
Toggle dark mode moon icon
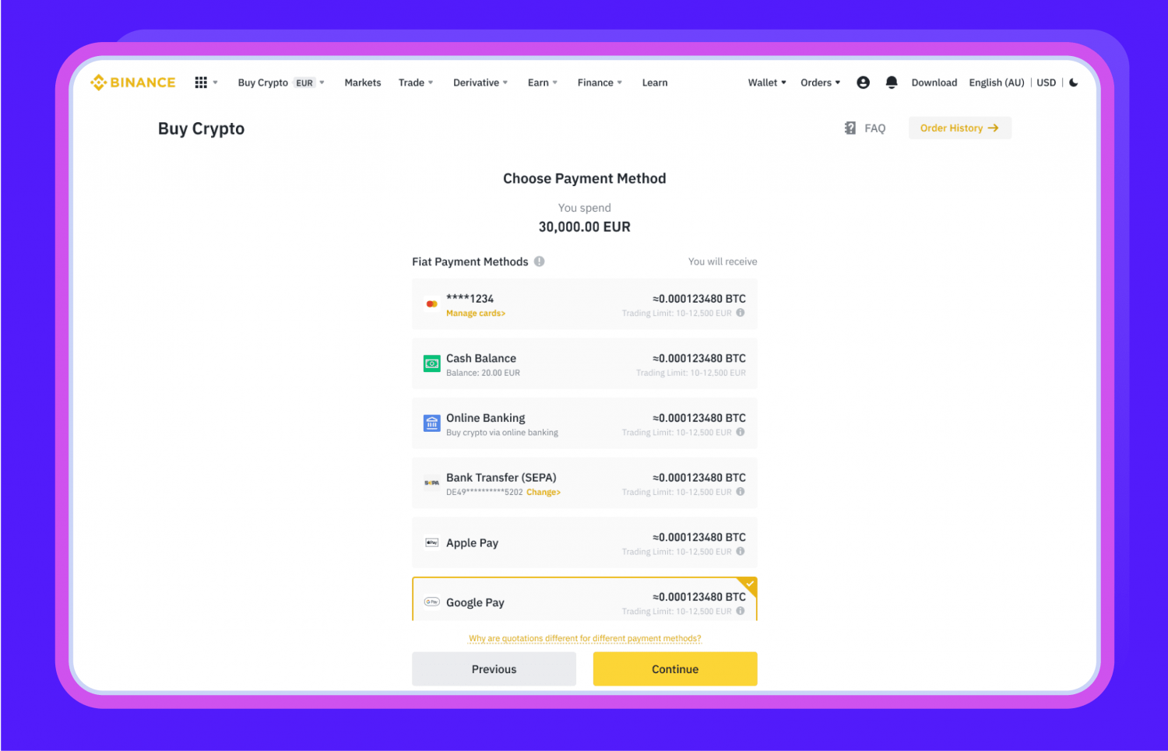(1074, 82)
